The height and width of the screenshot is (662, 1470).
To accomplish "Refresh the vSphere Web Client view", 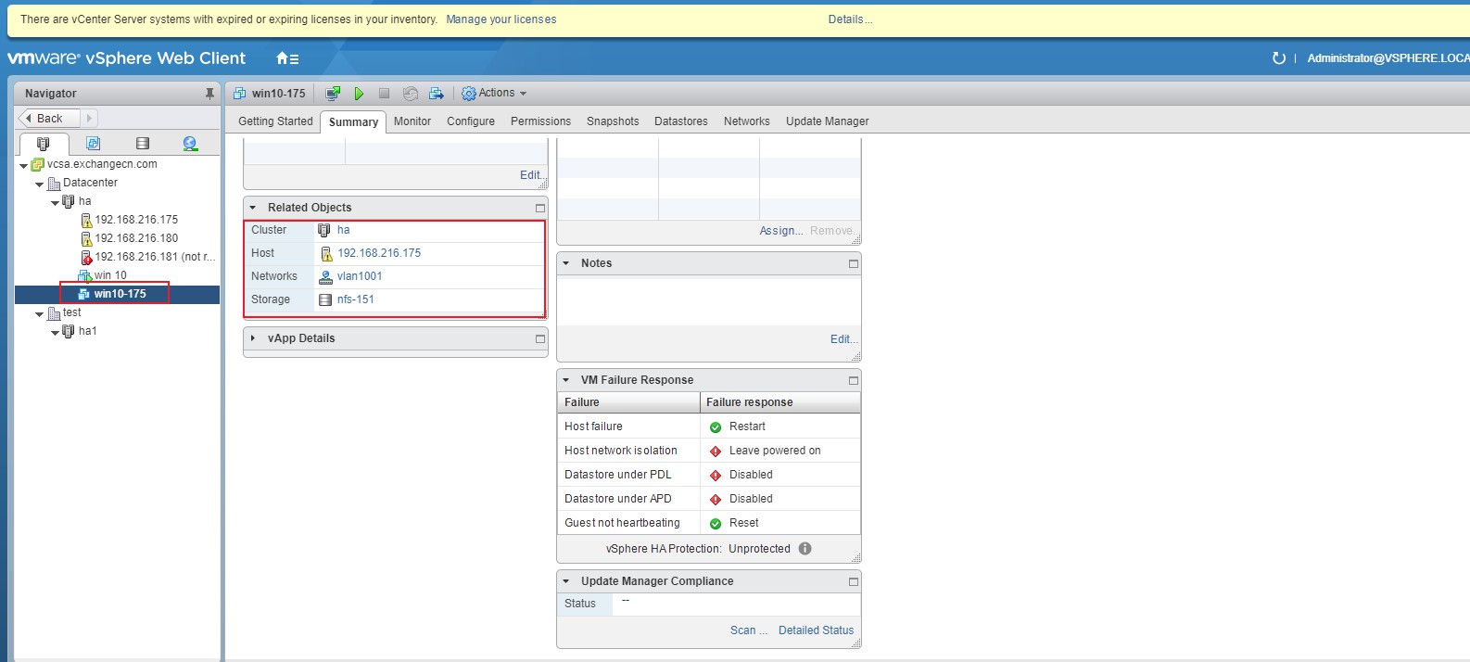I will coord(1279,58).
